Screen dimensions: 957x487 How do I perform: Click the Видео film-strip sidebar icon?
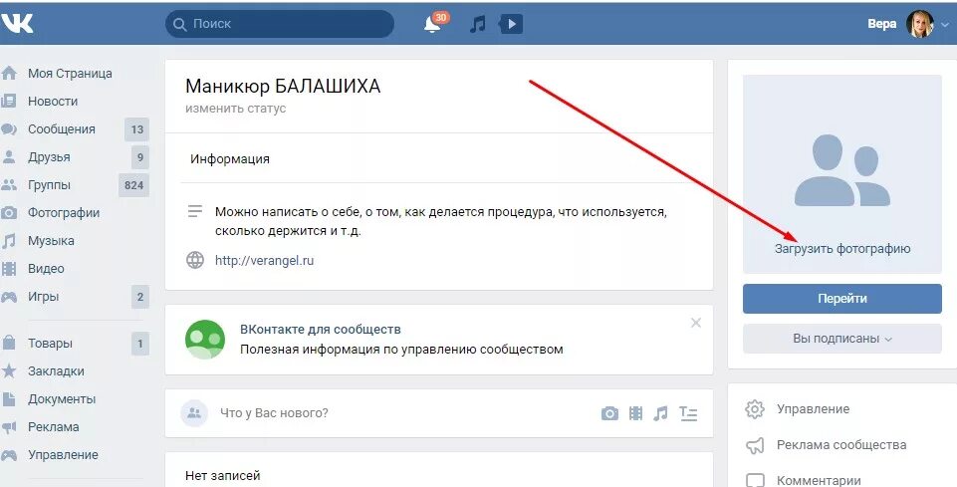click(9, 269)
